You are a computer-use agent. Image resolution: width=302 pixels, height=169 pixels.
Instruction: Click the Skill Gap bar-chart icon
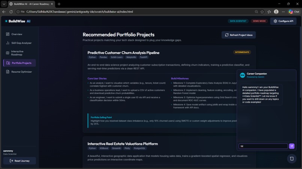pos(8,43)
